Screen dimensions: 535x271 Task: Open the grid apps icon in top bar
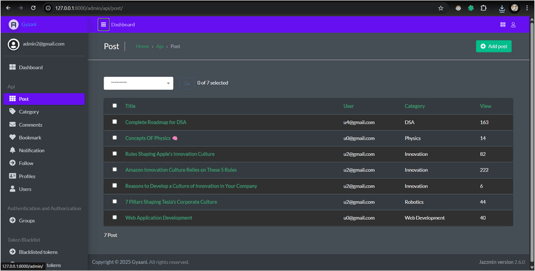click(x=503, y=25)
